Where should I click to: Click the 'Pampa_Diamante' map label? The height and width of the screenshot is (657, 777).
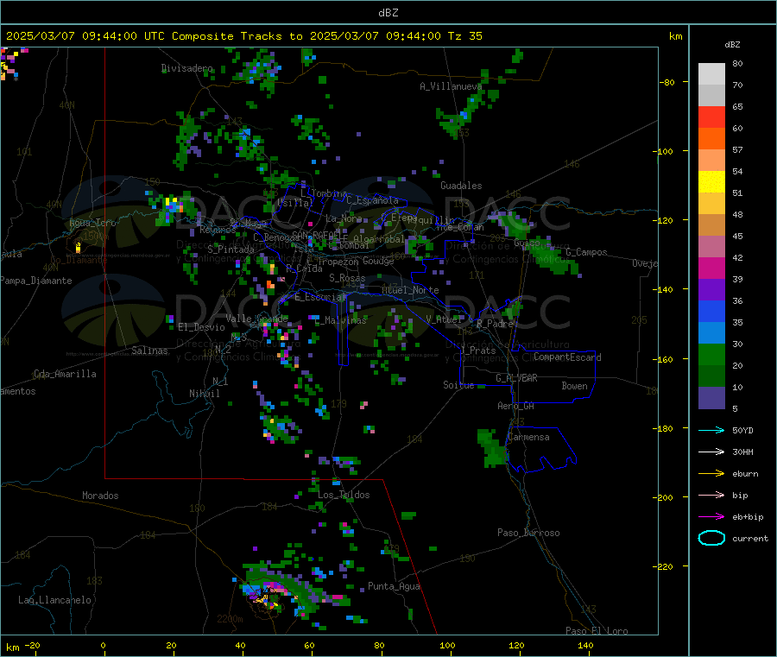(x=36, y=281)
